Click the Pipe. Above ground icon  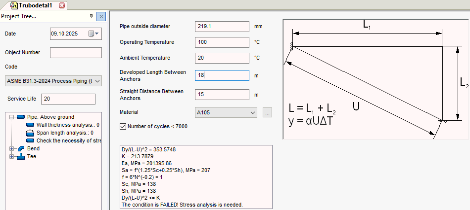coord(21,117)
